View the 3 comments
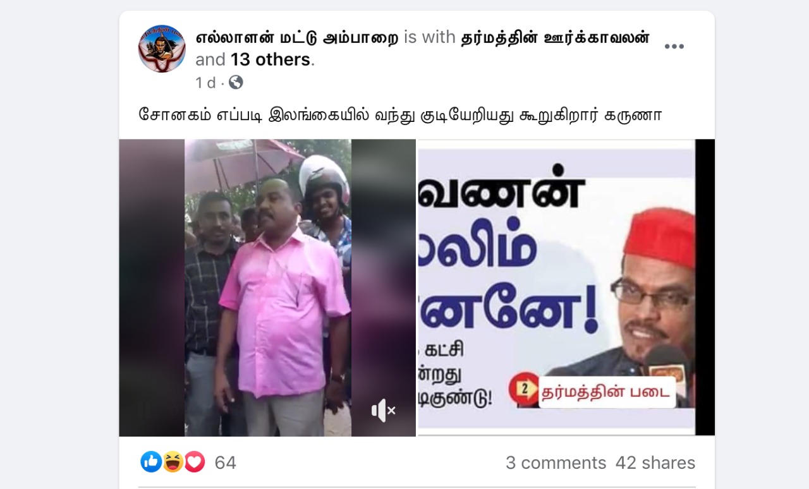The height and width of the screenshot is (489, 809). (556, 462)
